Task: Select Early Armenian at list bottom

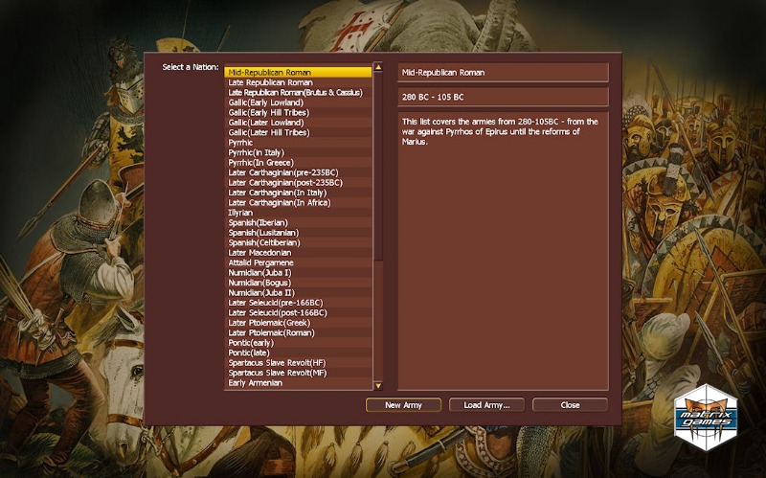Action: (297, 383)
